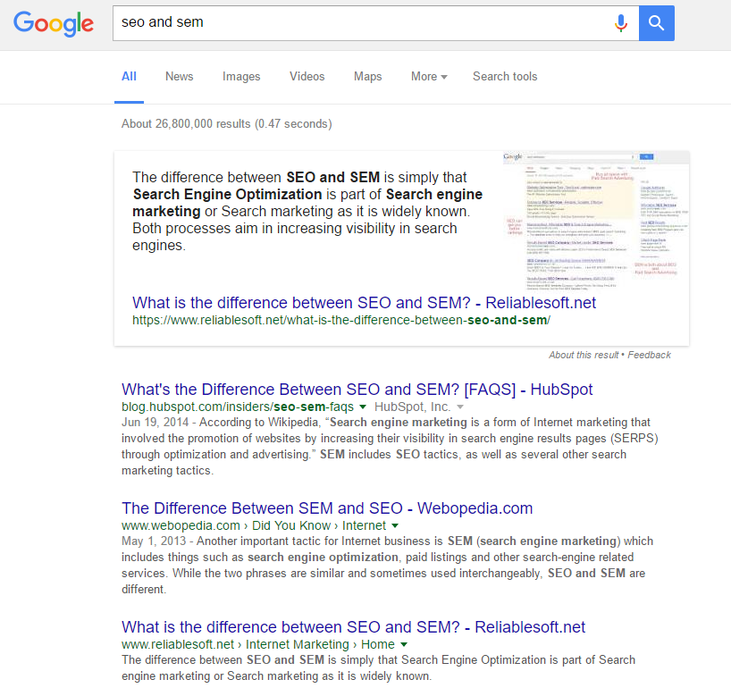Click the Google logo
Screen dimensions: 731x688
tap(53, 24)
